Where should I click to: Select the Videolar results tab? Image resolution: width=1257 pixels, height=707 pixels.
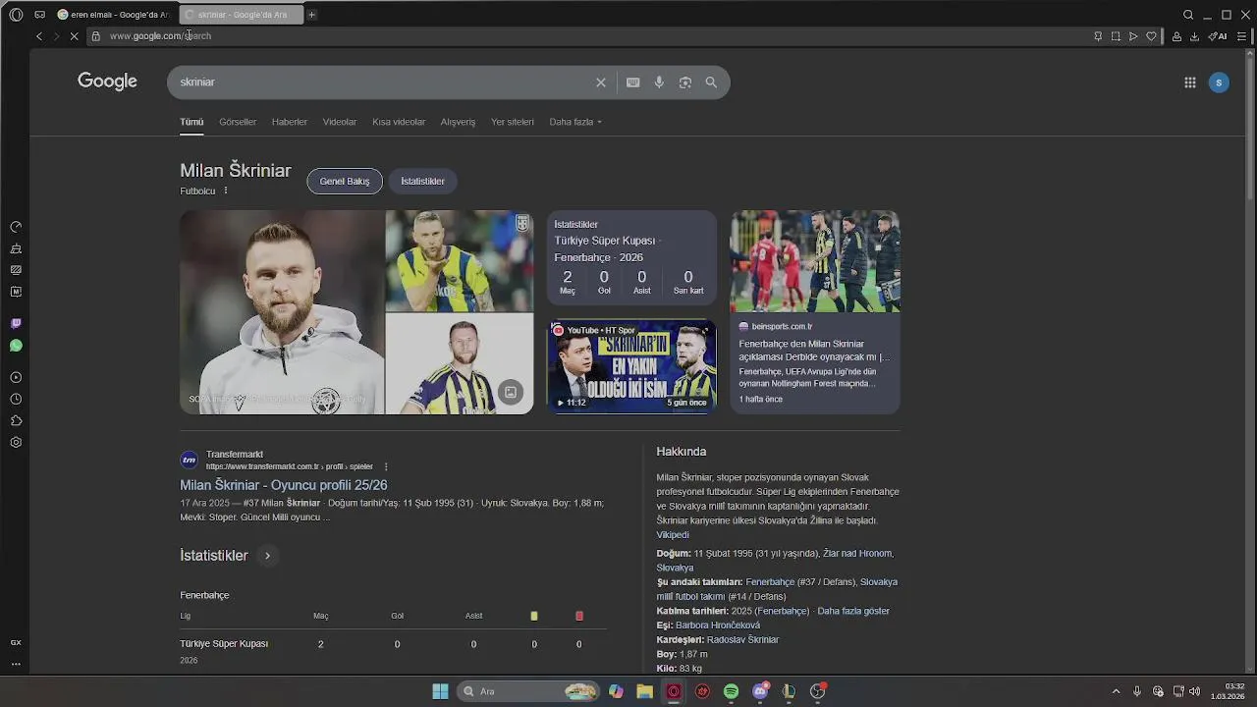pos(340,122)
